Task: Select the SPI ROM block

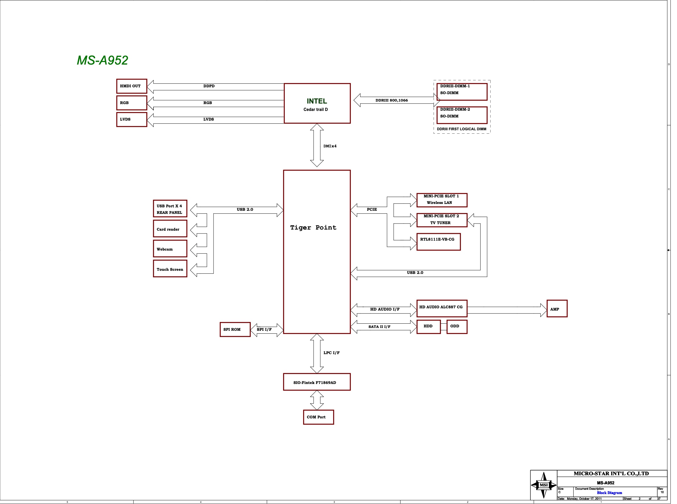Action: tap(235, 329)
